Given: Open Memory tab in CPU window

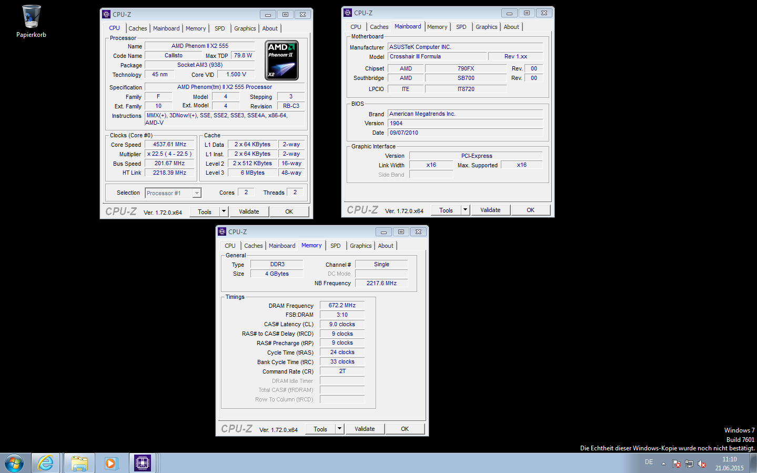Looking at the screenshot, I should (196, 28).
